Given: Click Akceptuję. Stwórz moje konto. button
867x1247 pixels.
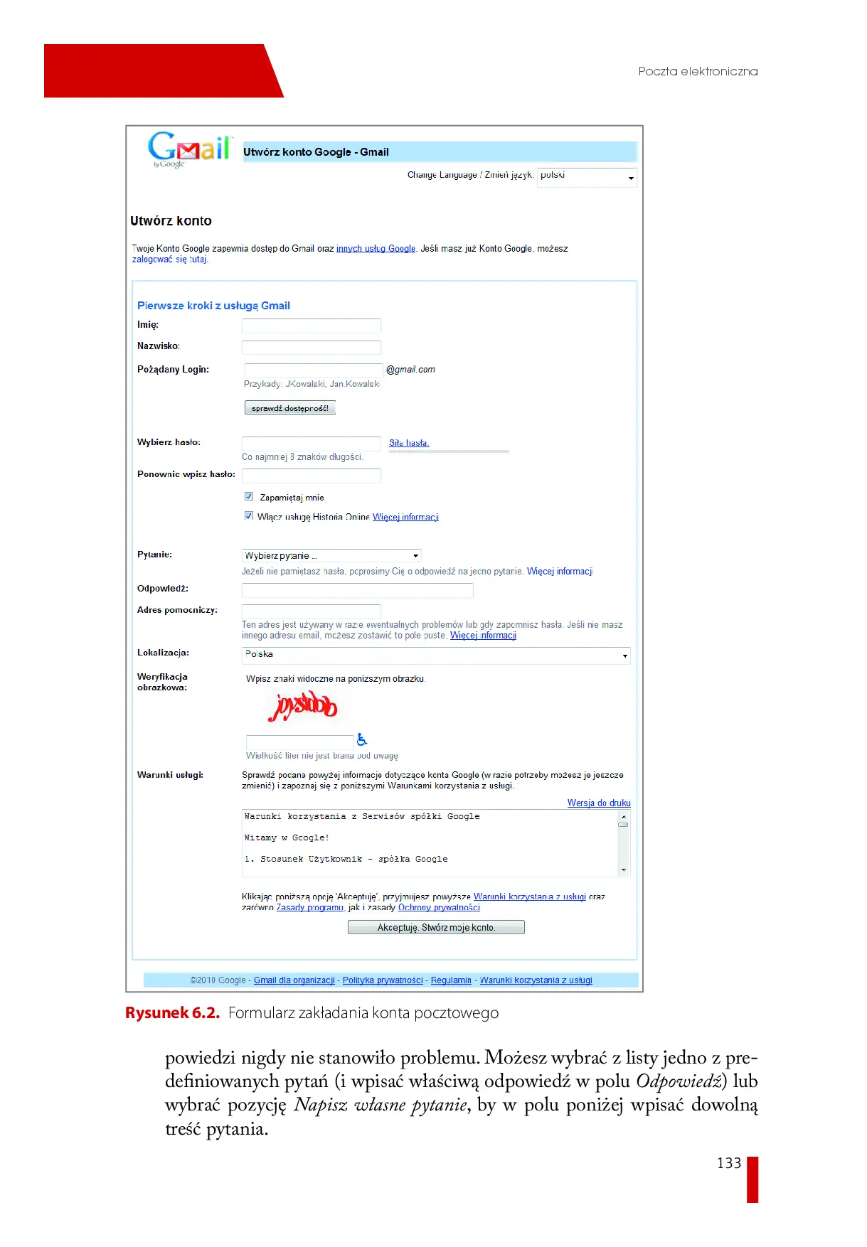Looking at the screenshot, I should click(x=436, y=927).
